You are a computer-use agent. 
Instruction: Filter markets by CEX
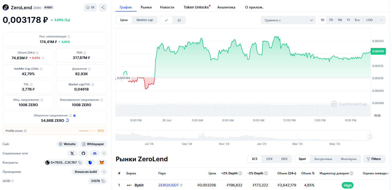[269, 159]
